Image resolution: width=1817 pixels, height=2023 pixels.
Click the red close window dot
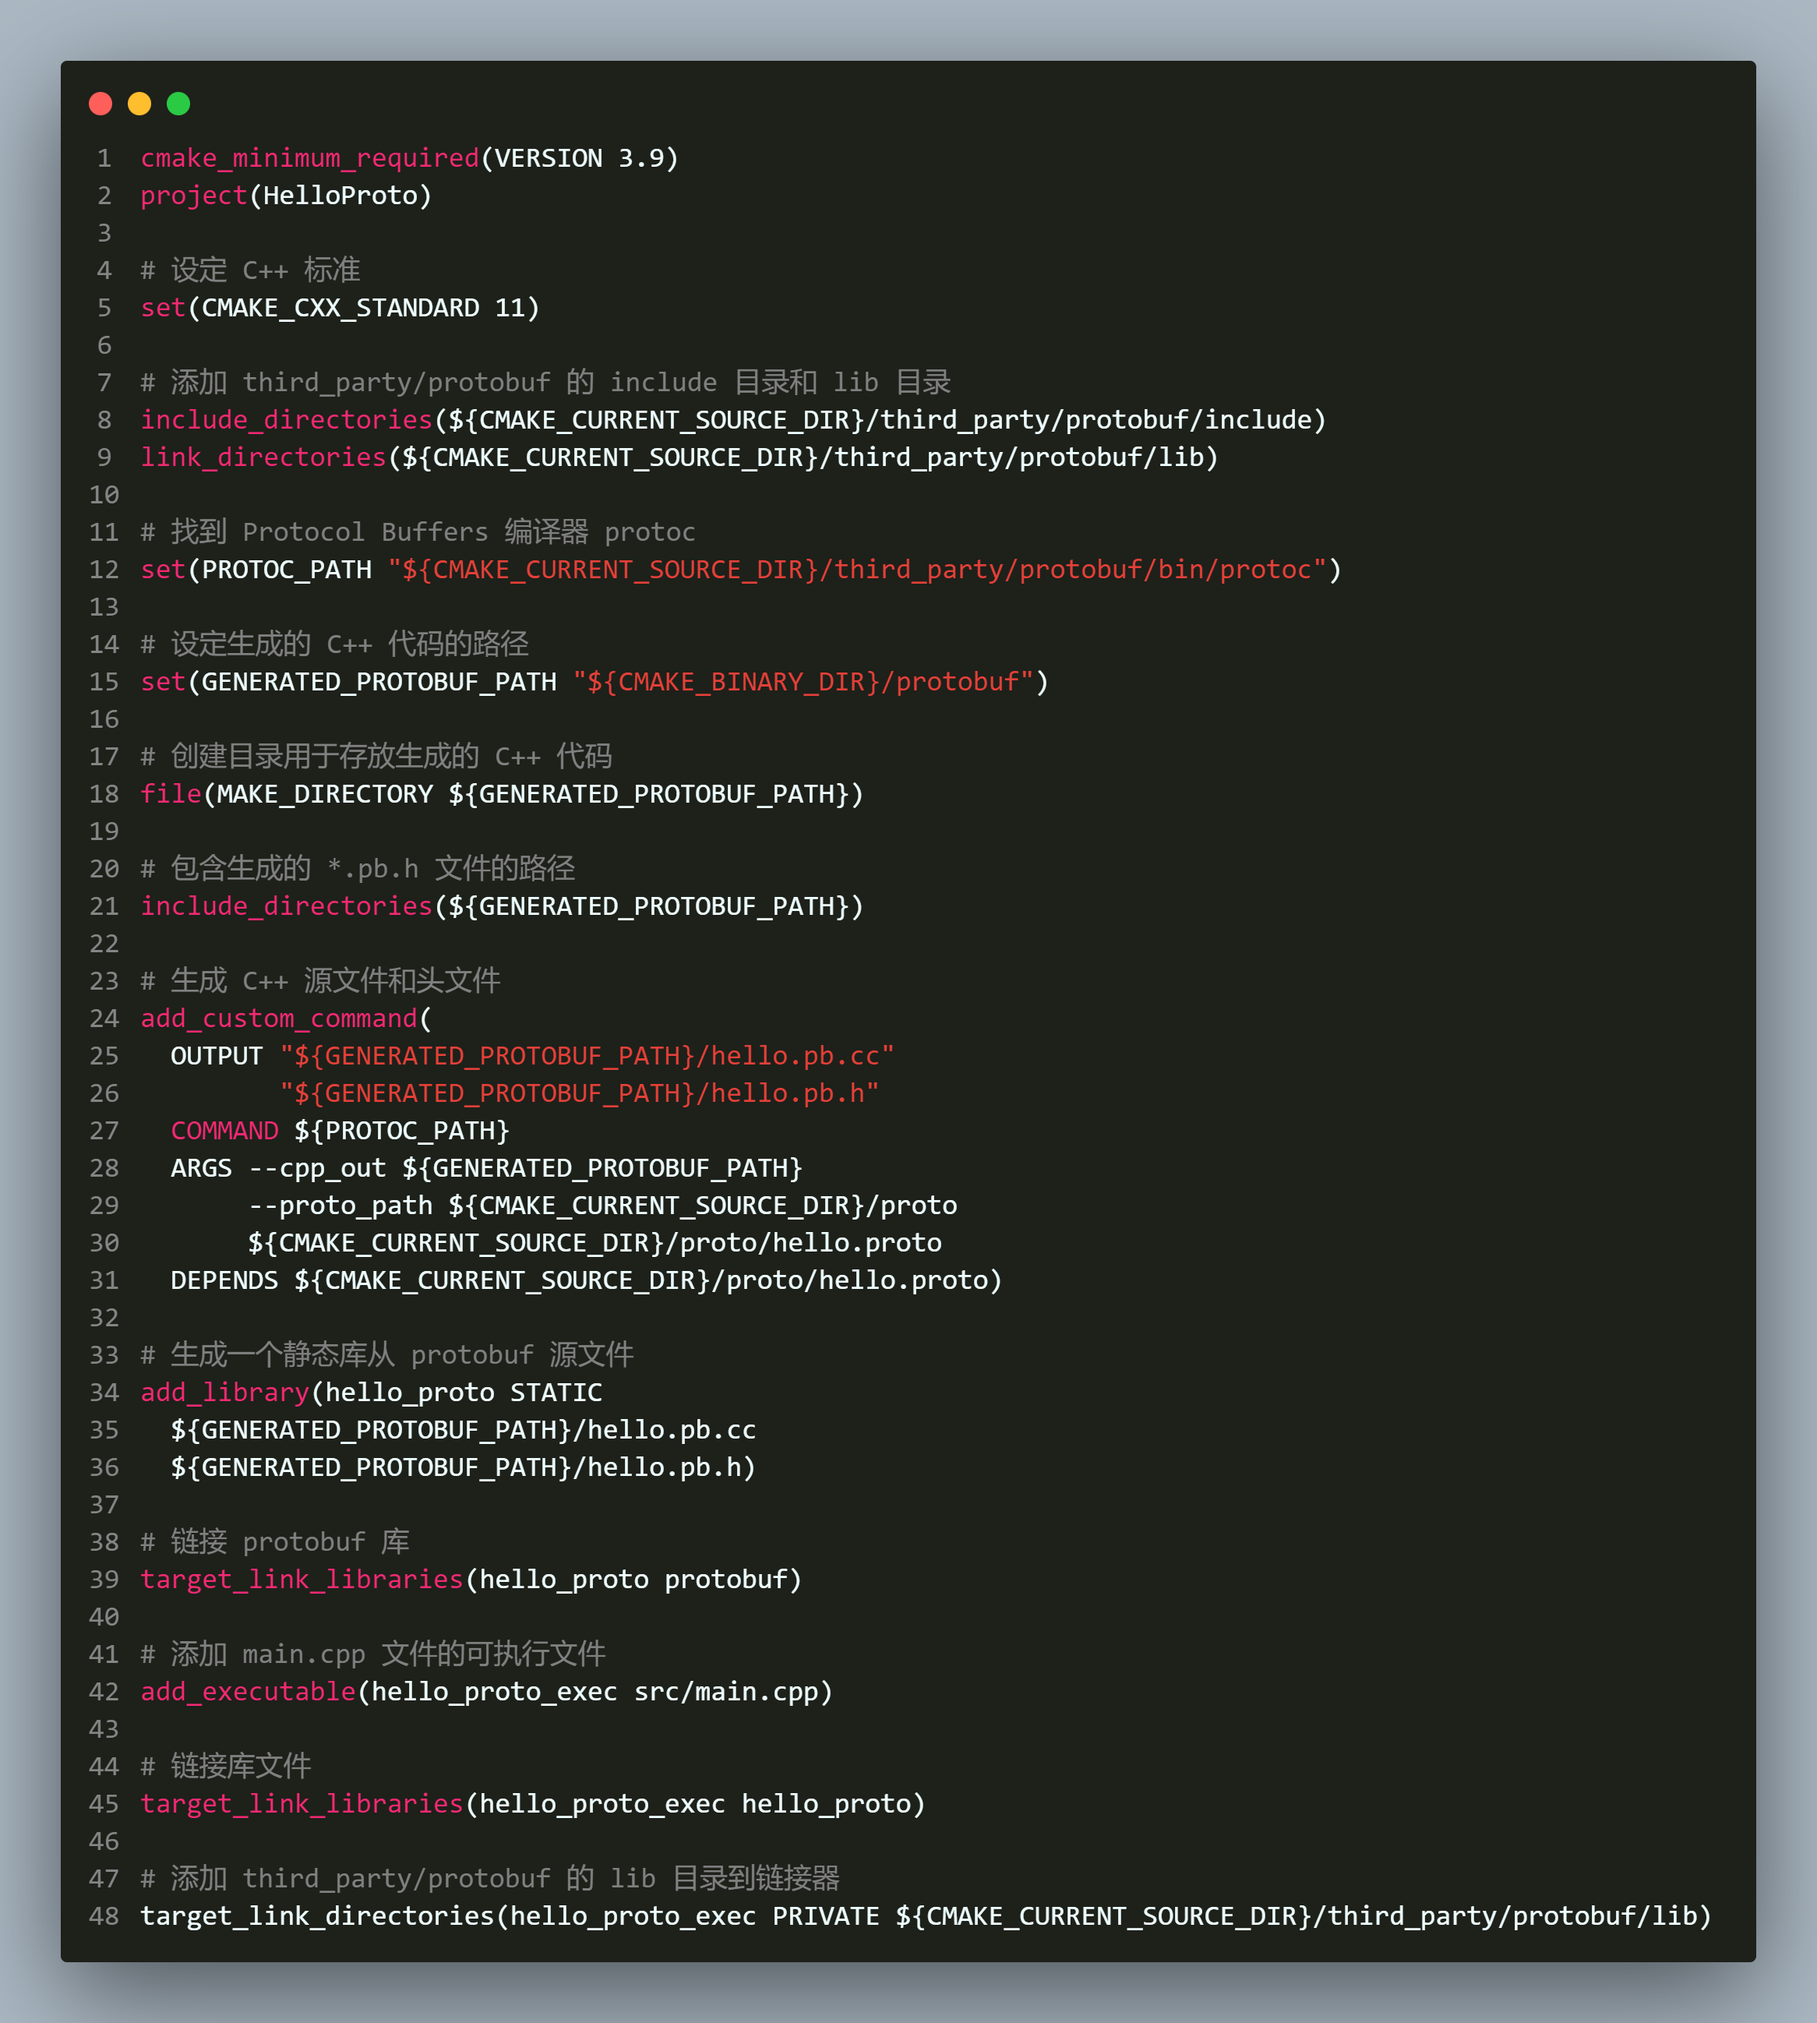100,104
